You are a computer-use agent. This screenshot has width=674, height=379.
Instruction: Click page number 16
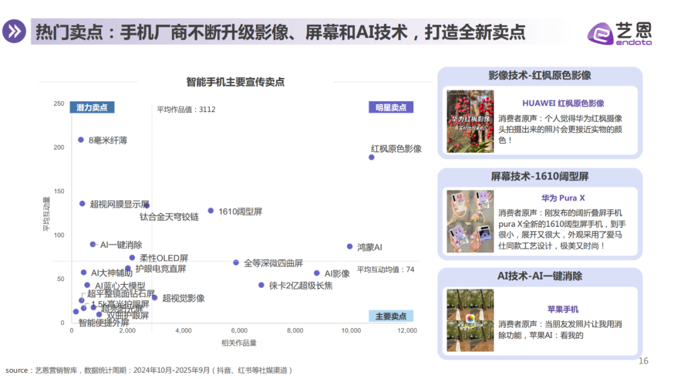[x=643, y=361]
